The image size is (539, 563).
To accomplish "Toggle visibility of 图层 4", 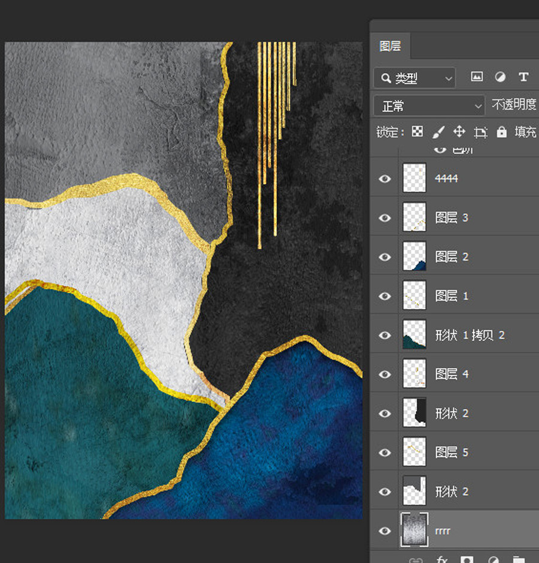I will pyautogui.click(x=384, y=374).
